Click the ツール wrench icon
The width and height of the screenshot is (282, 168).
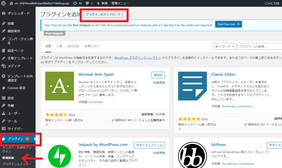tap(4, 121)
